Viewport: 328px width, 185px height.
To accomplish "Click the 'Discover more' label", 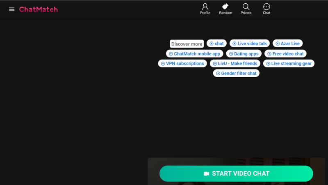I will click(x=187, y=44).
